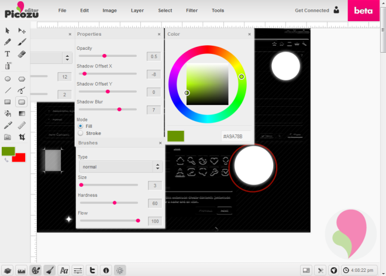Open Twitter share icon in bottom bar
This screenshot has width=386, height=276.
(x=92, y=270)
